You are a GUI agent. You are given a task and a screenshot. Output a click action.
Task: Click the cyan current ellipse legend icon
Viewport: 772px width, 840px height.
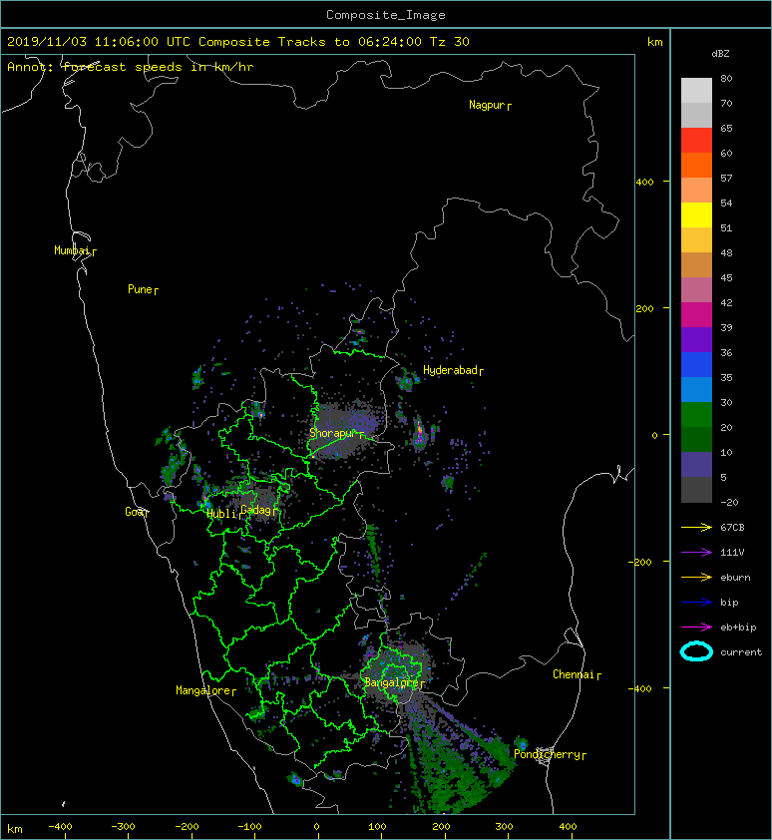696,652
